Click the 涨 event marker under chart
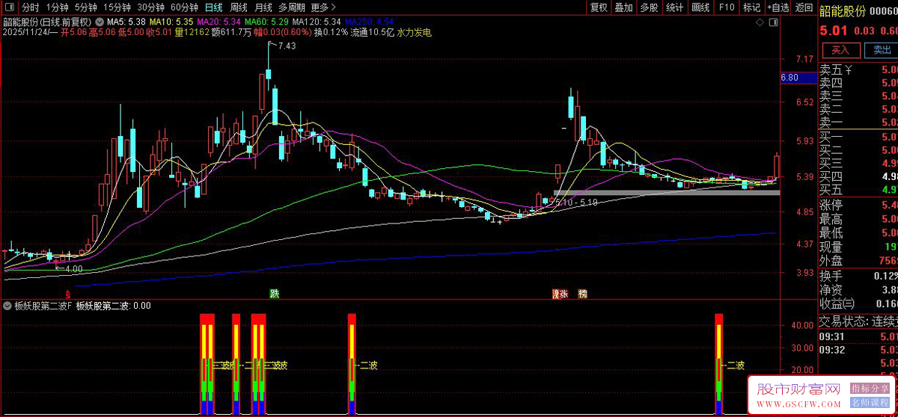This screenshot has width=898, height=417. coord(563,294)
